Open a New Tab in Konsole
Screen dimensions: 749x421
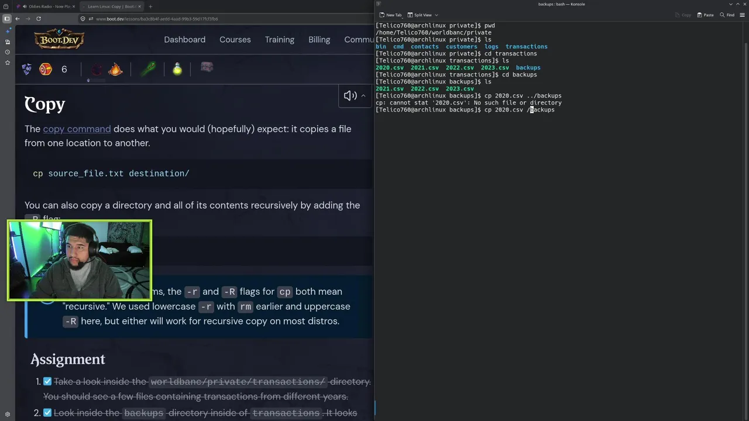click(x=390, y=15)
